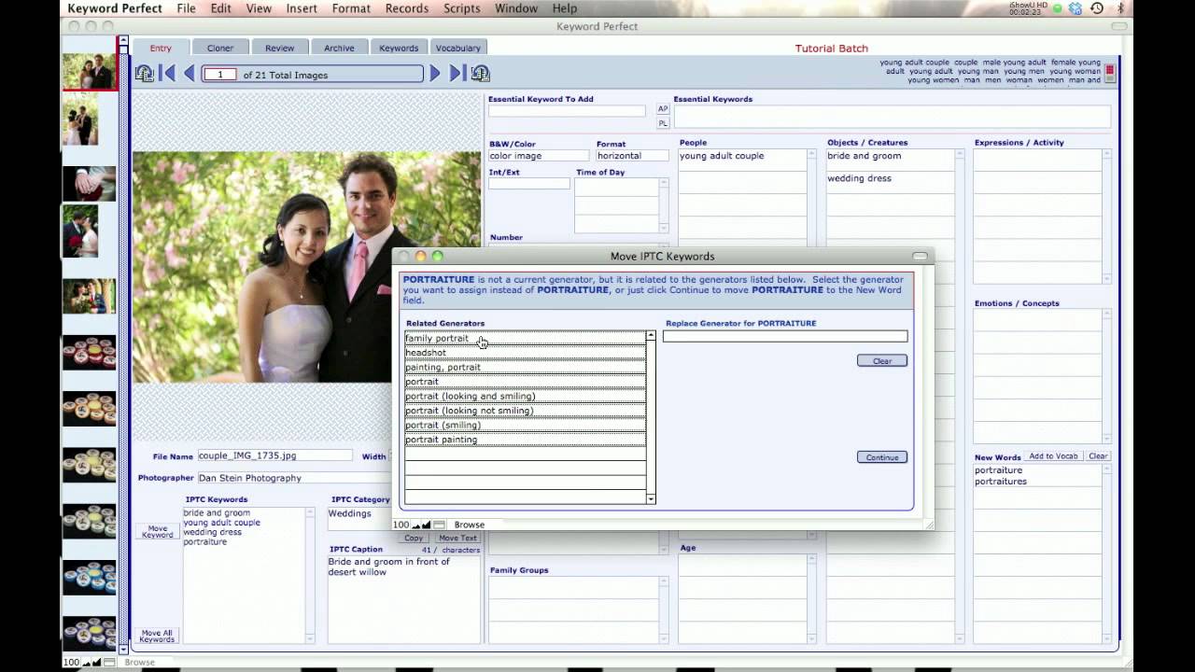This screenshot has width=1195, height=672.
Task: Open the Scripts menu
Action: [x=461, y=8]
